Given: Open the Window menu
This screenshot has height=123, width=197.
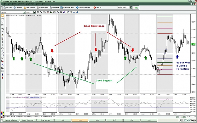Looking at the screenshot, I should coord(38,4).
